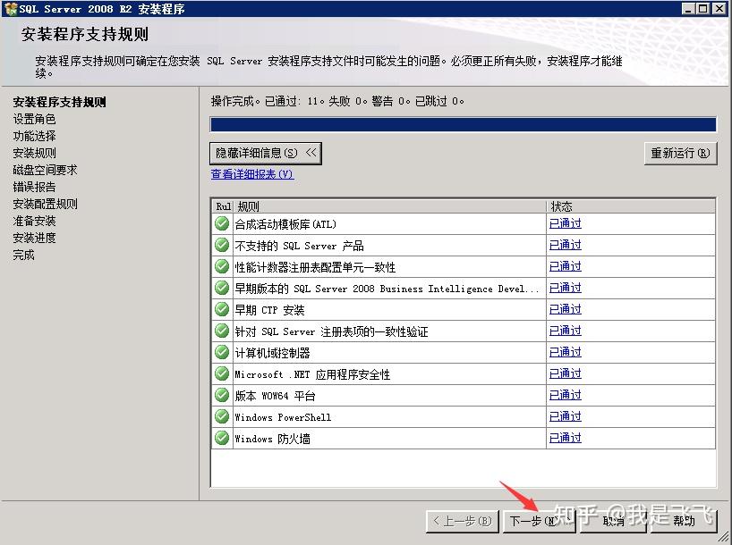Click the check icon for 早期 CTP 安装 rule
This screenshot has height=545, width=732.
(x=221, y=309)
